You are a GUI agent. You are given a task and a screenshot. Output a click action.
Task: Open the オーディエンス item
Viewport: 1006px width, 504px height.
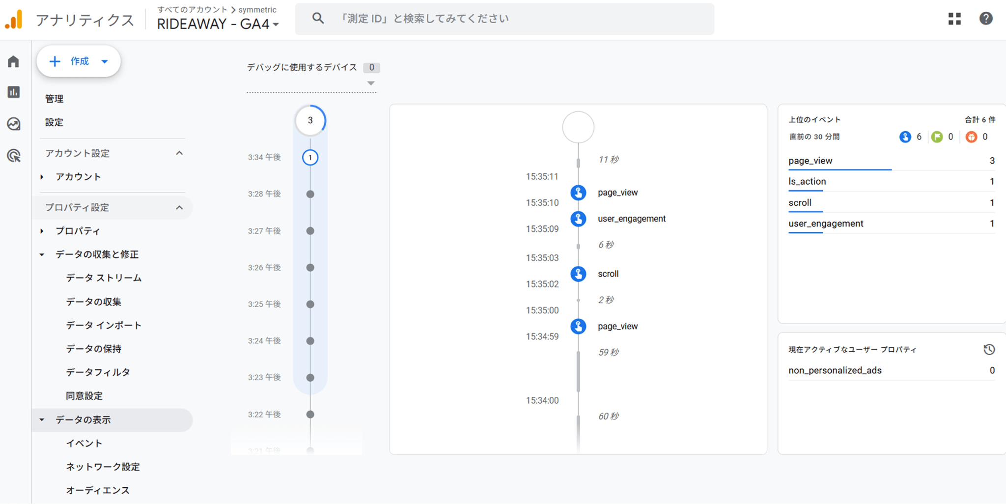98,490
